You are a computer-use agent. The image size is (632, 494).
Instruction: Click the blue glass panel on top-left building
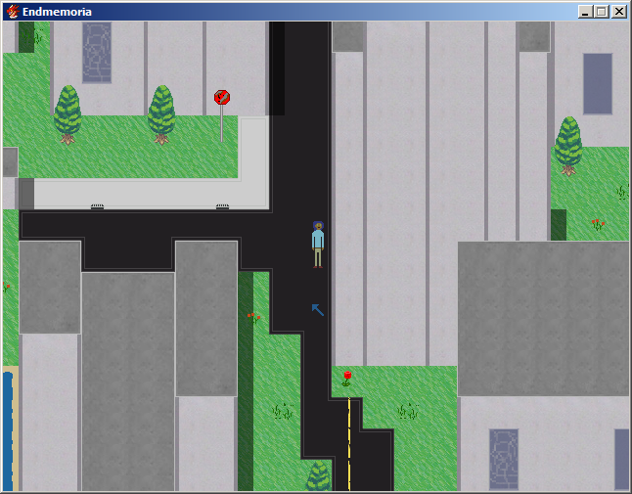tap(97, 53)
